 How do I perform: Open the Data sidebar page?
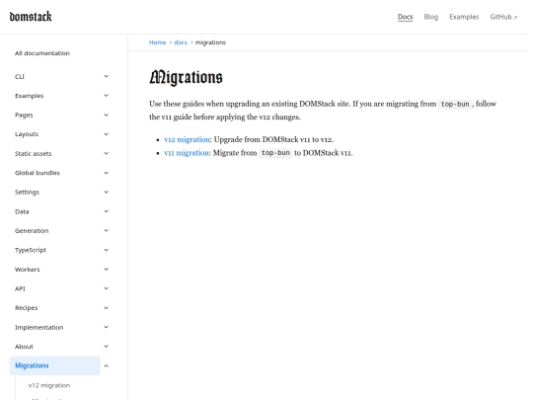coord(22,211)
